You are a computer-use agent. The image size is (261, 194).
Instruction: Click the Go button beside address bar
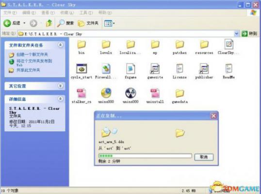[x=249, y=33]
